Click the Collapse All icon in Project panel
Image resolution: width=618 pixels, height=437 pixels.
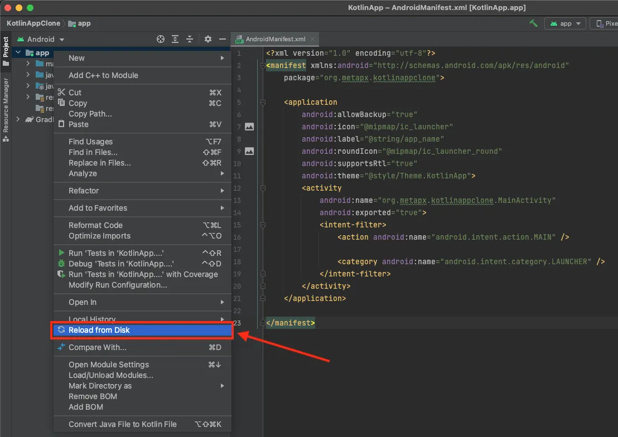coord(190,39)
